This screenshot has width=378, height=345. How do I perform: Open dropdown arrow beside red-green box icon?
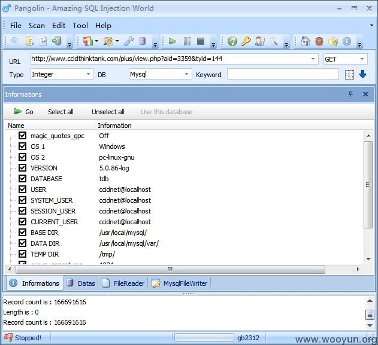[x=96, y=41]
